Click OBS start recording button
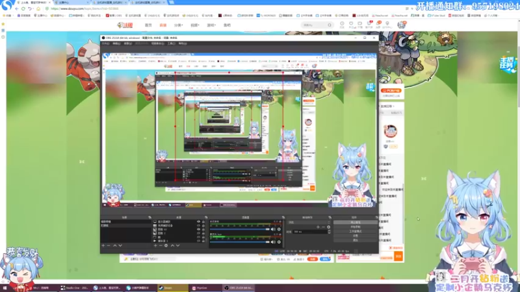The image size is (520, 292). 356,226
